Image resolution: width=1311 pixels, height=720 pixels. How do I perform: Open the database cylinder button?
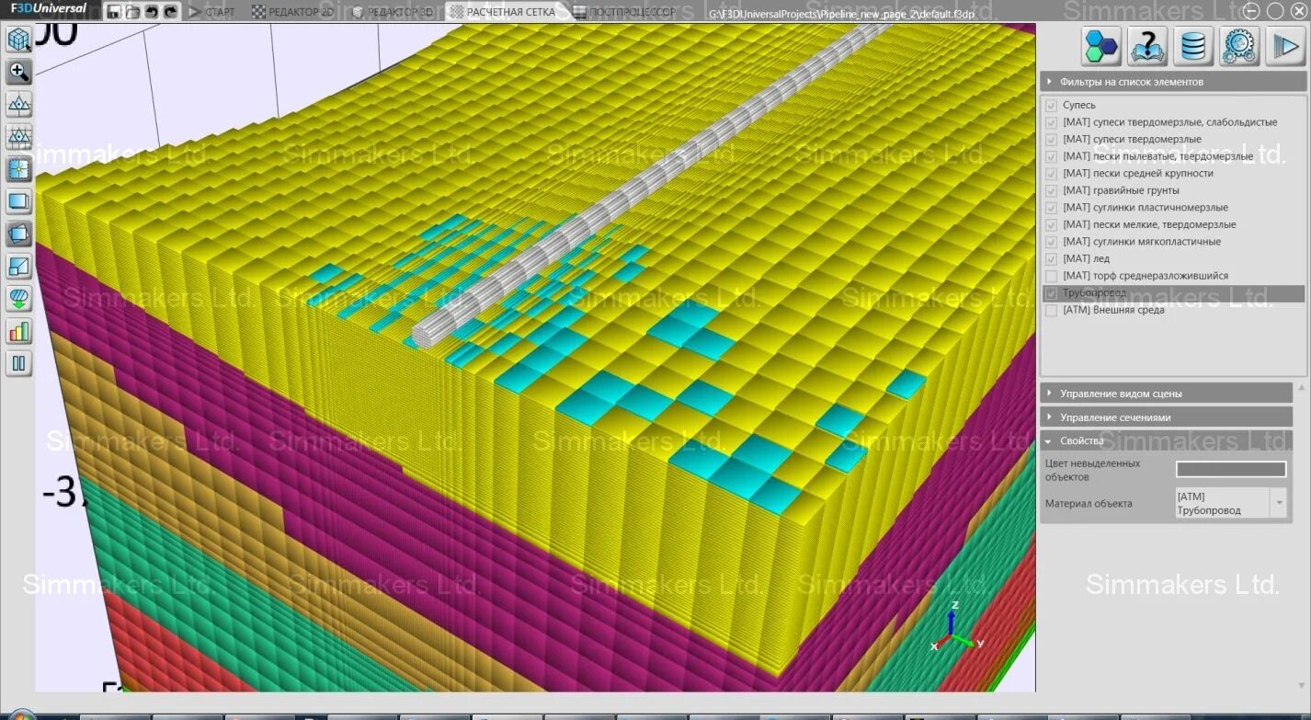coord(1193,46)
